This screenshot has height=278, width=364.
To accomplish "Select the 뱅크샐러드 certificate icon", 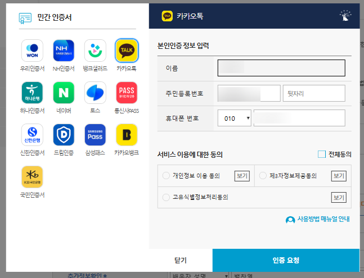I will [x=95, y=51].
